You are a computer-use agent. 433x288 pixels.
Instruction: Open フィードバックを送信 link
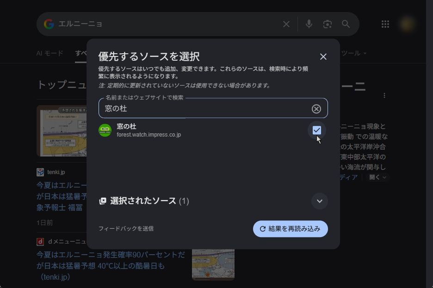tap(126, 229)
